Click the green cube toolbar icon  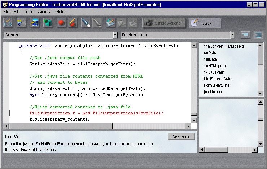48,23
